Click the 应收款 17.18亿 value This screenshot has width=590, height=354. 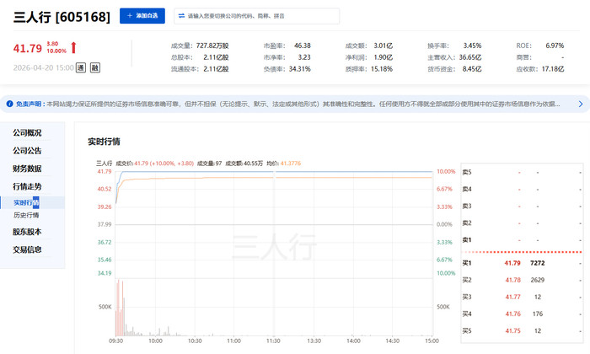(x=553, y=69)
